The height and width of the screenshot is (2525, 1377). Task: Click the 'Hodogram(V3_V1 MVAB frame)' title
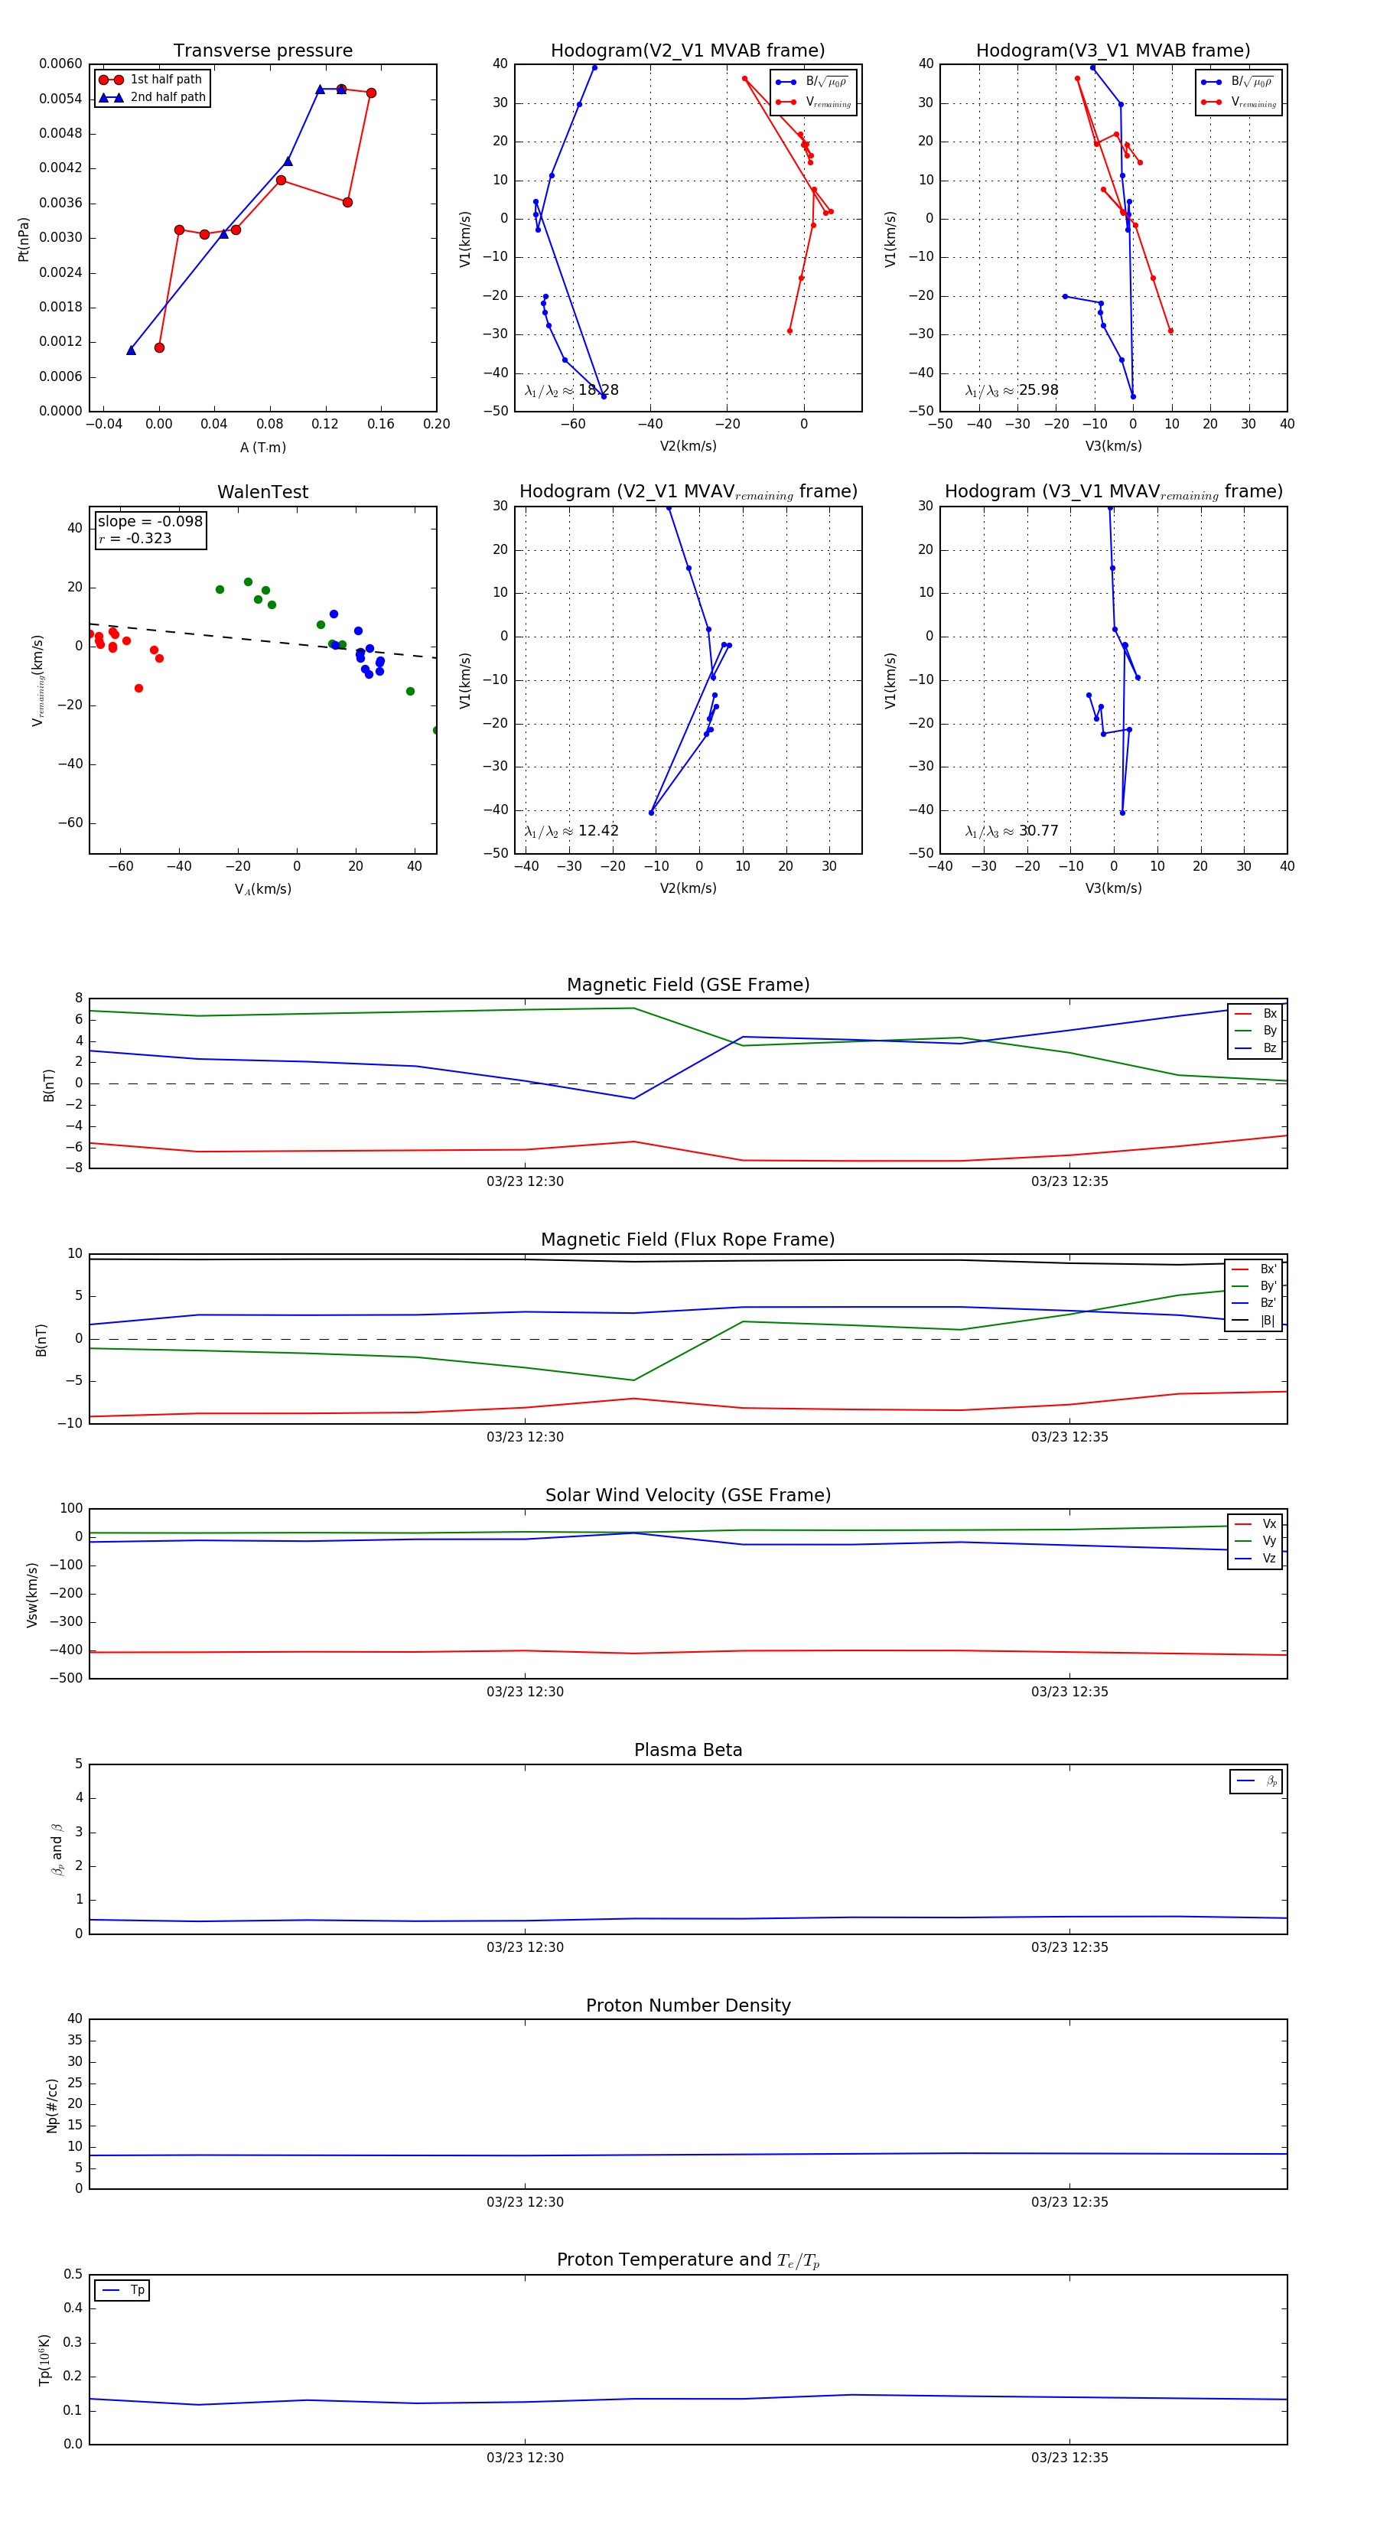(x=1112, y=51)
